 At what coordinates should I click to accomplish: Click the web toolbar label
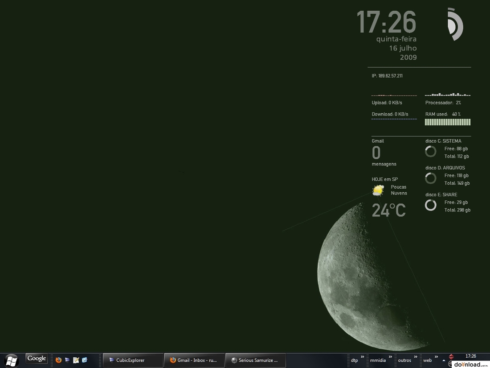(x=427, y=360)
